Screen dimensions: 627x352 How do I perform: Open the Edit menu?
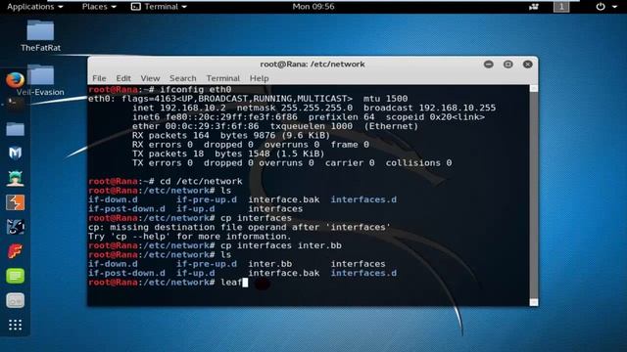123,78
